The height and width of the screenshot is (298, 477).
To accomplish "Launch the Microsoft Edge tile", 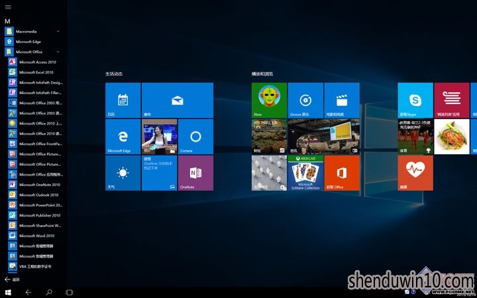I will pos(123,136).
